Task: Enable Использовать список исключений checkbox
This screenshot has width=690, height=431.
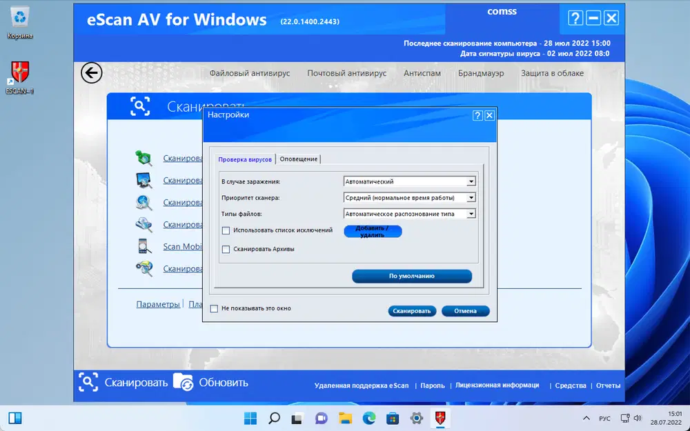Action: 226,230
